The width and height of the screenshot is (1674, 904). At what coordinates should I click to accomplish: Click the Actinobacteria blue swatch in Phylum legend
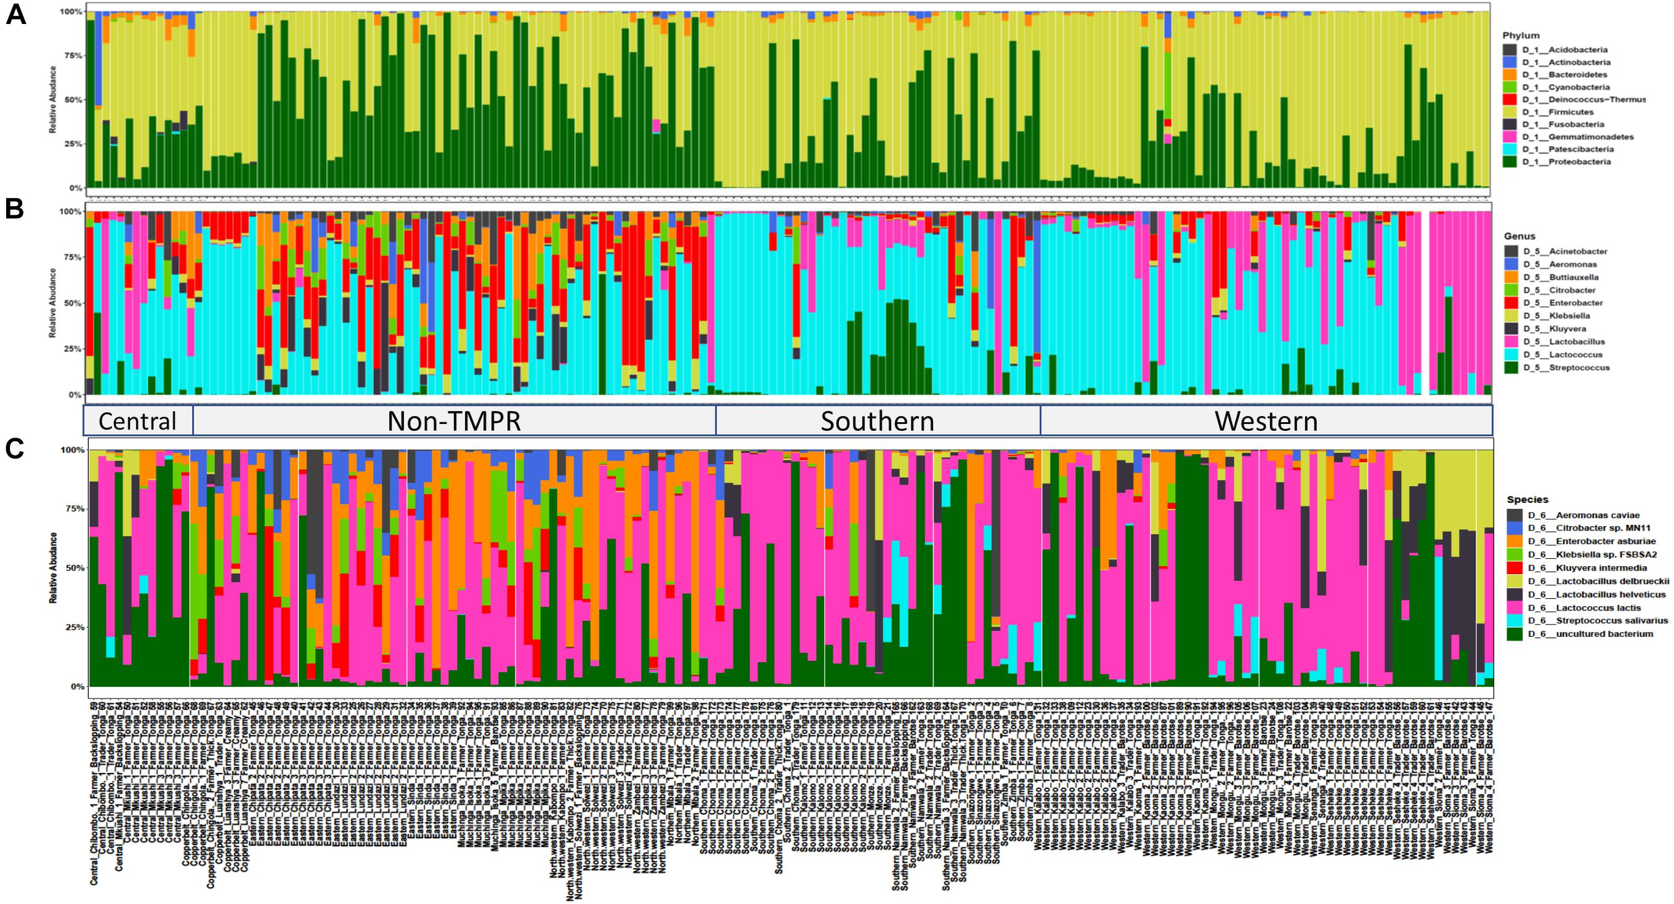pos(1509,62)
